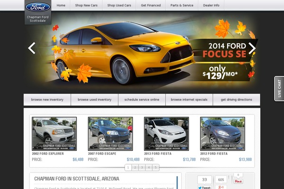284x189 pixels.
Task: Open the 2012 Ford Fiesta photo
Action: [x=222, y=134]
